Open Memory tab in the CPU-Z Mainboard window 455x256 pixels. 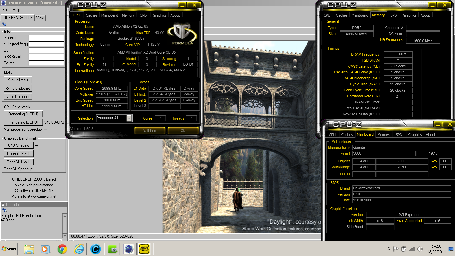[384, 135]
